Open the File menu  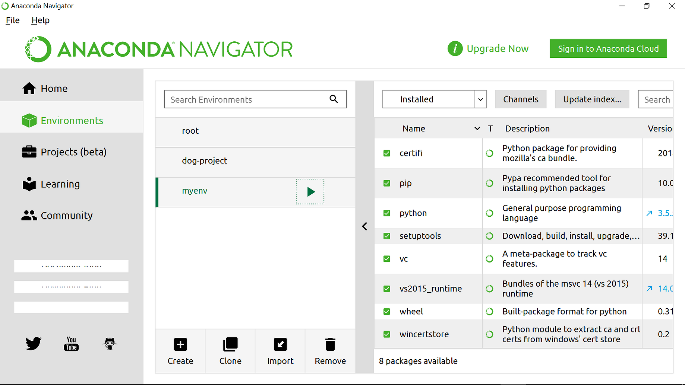pos(13,20)
